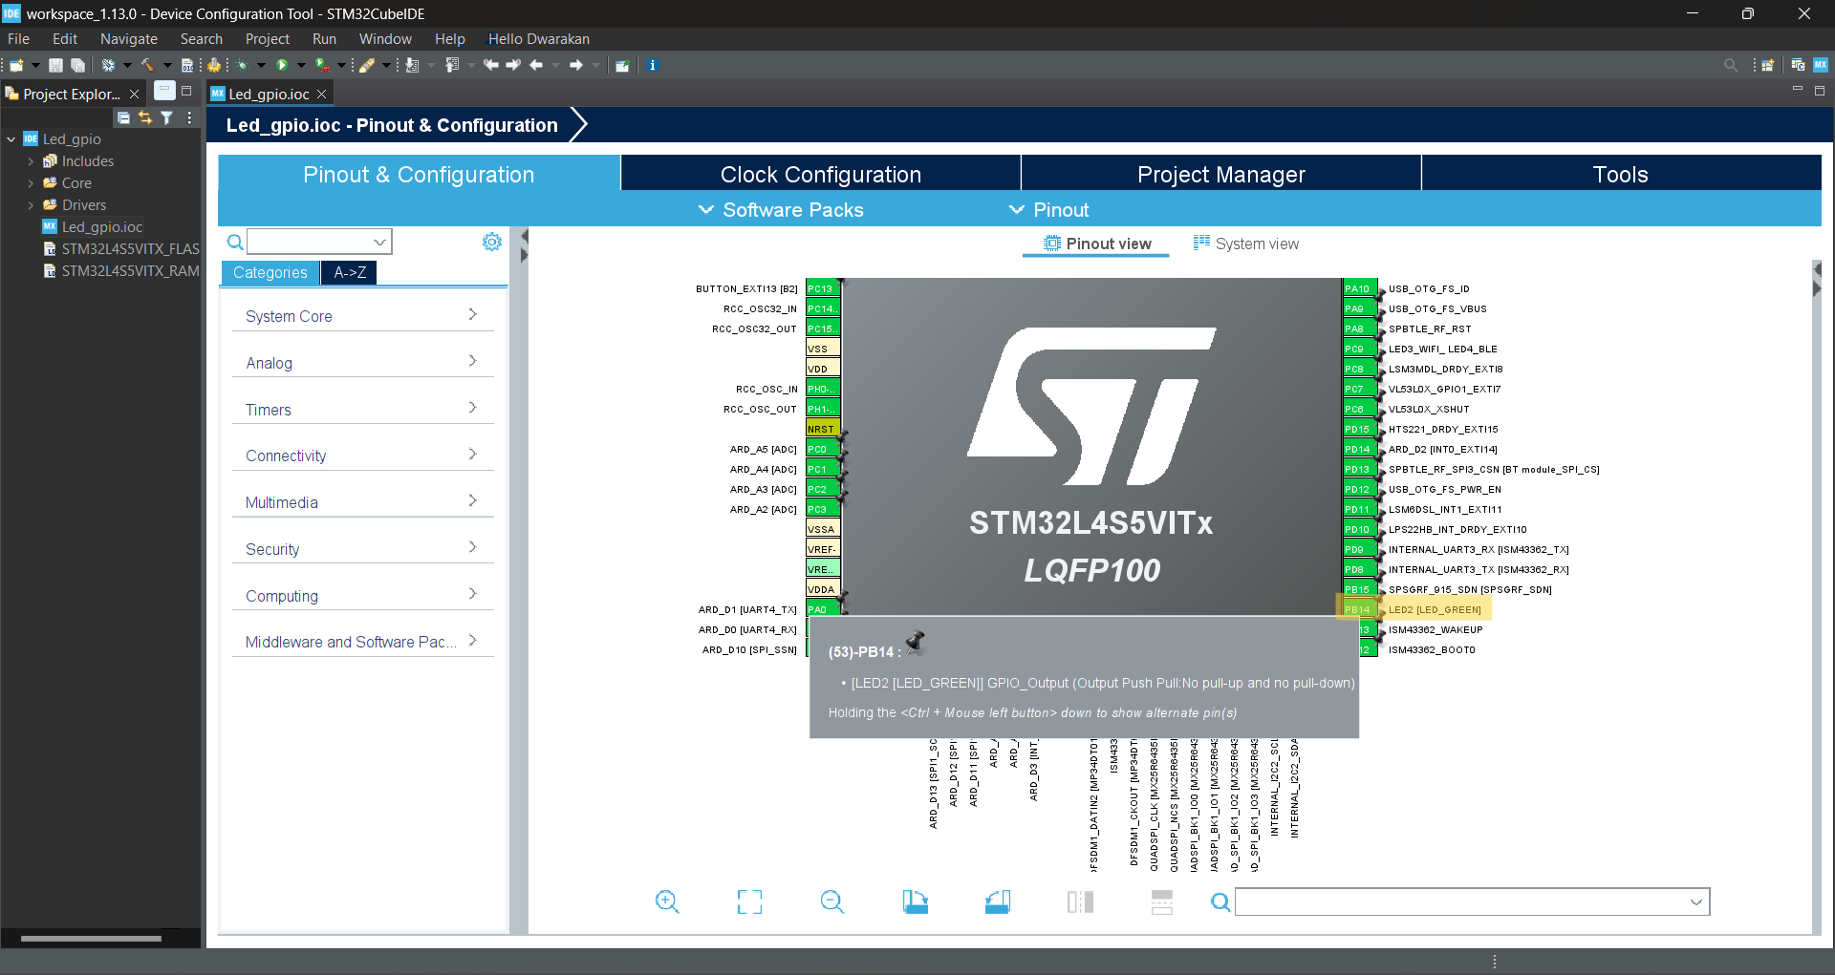Collapse the Software Packs section
This screenshot has height=975, width=1835.
[706, 210]
